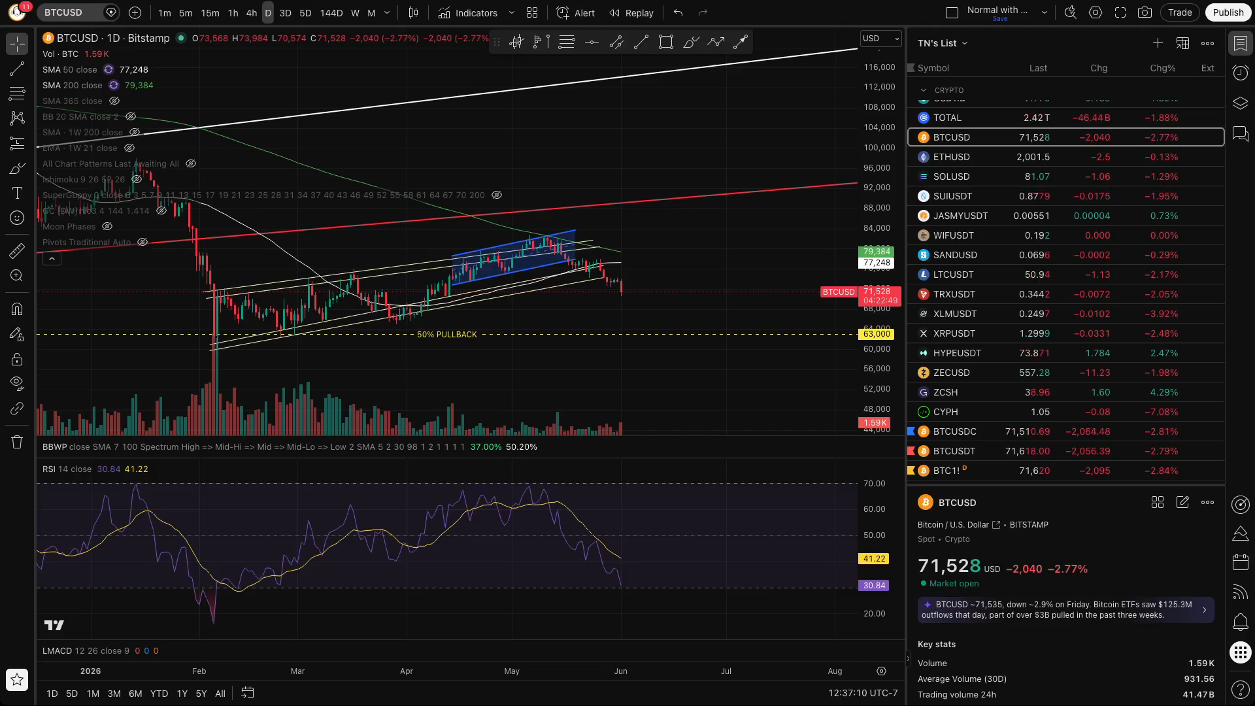Collapse the CRYPTO watchlist section
The height and width of the screenshot is (706, 1255).
[923, 90]
